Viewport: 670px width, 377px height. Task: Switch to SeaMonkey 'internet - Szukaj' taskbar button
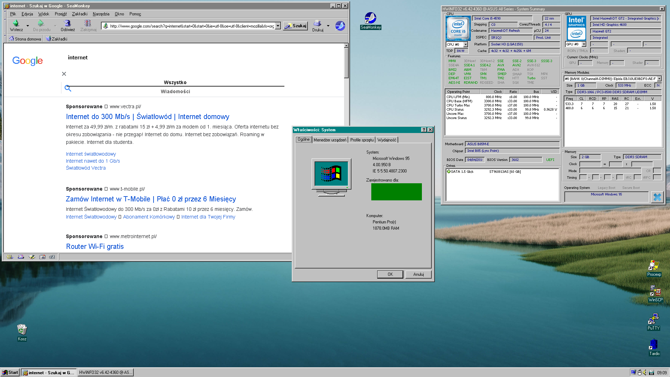[x=49, y=372]
